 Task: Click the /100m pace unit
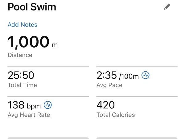click(129, 76)
